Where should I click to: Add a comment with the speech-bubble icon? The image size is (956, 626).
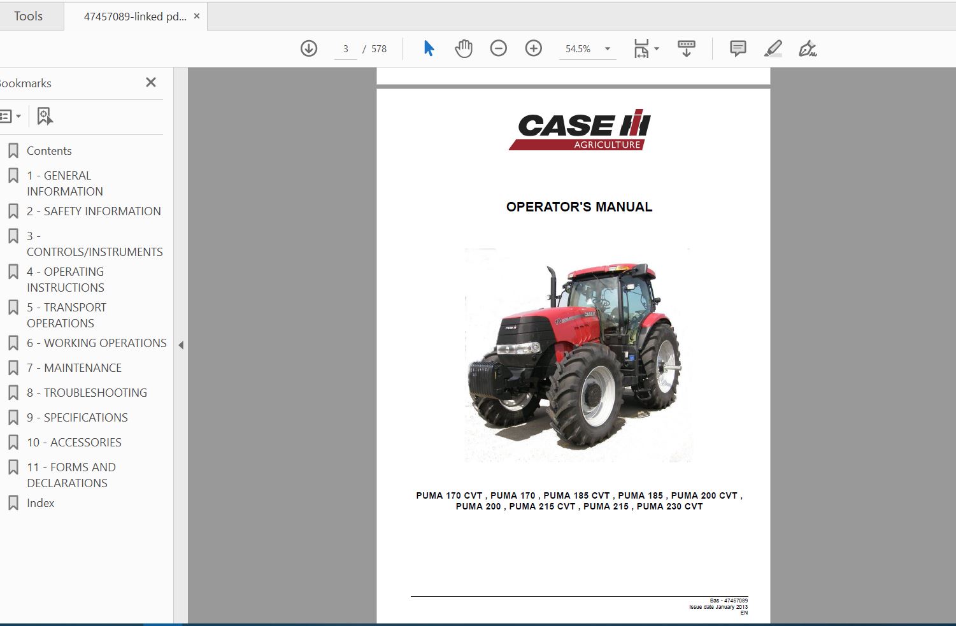[x=738, y=48]
